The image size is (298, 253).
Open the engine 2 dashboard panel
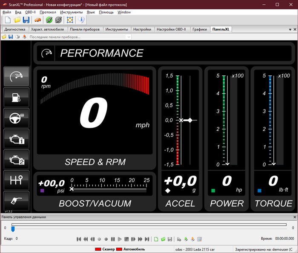point(17,160)
